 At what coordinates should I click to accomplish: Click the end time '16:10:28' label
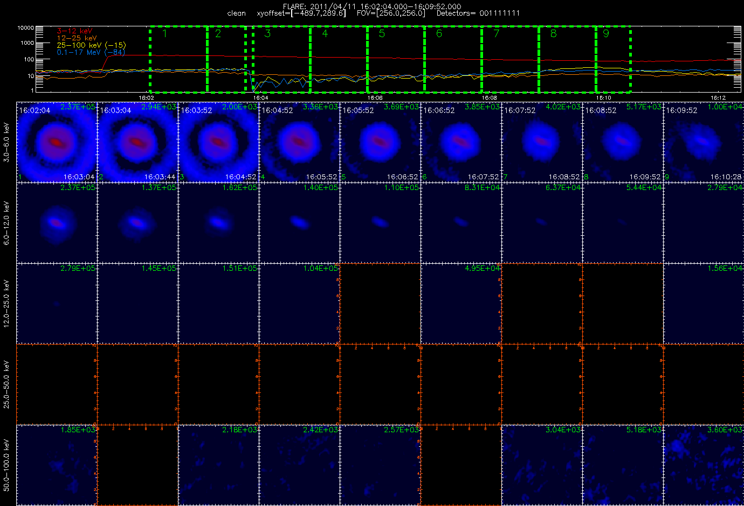[726, 177]
